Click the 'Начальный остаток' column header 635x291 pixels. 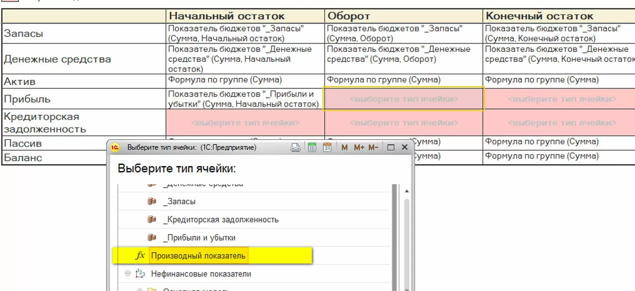click(245, 16)
